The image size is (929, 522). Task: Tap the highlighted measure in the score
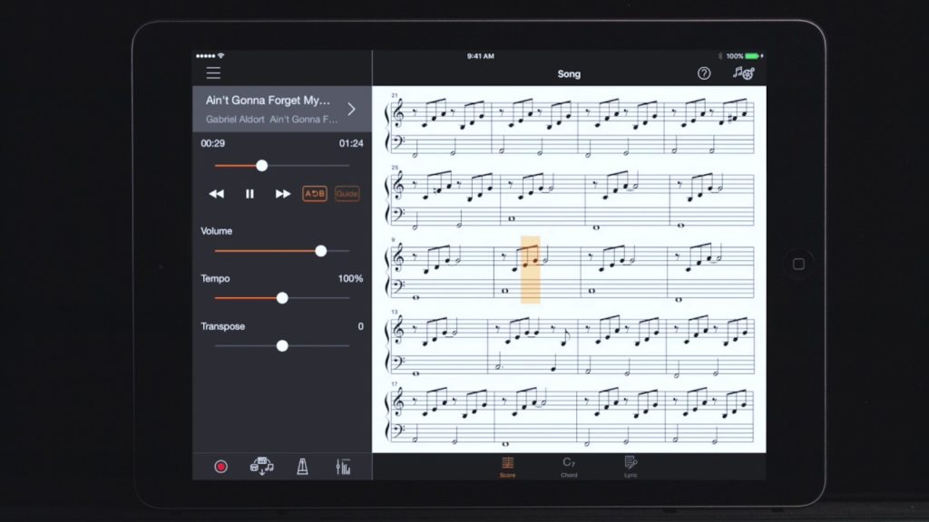pos(530,267)
